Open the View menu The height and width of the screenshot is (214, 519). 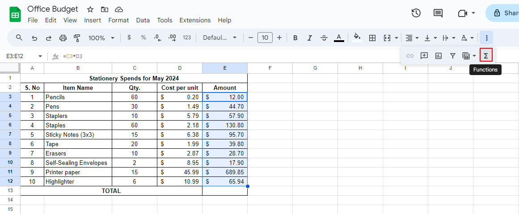[x=70, y=20]
